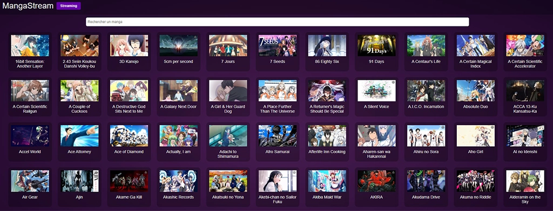Viewport: 553px width, 211px height.
Task: Open the A Centaur's Life thumbnail
Action: point(426,45)
